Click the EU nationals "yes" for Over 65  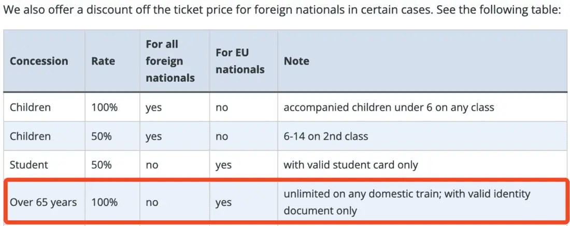coord(223,202)
